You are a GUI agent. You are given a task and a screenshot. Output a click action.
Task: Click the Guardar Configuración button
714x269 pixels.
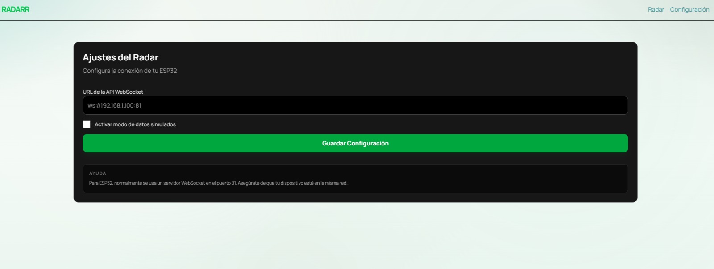[355, 143]
